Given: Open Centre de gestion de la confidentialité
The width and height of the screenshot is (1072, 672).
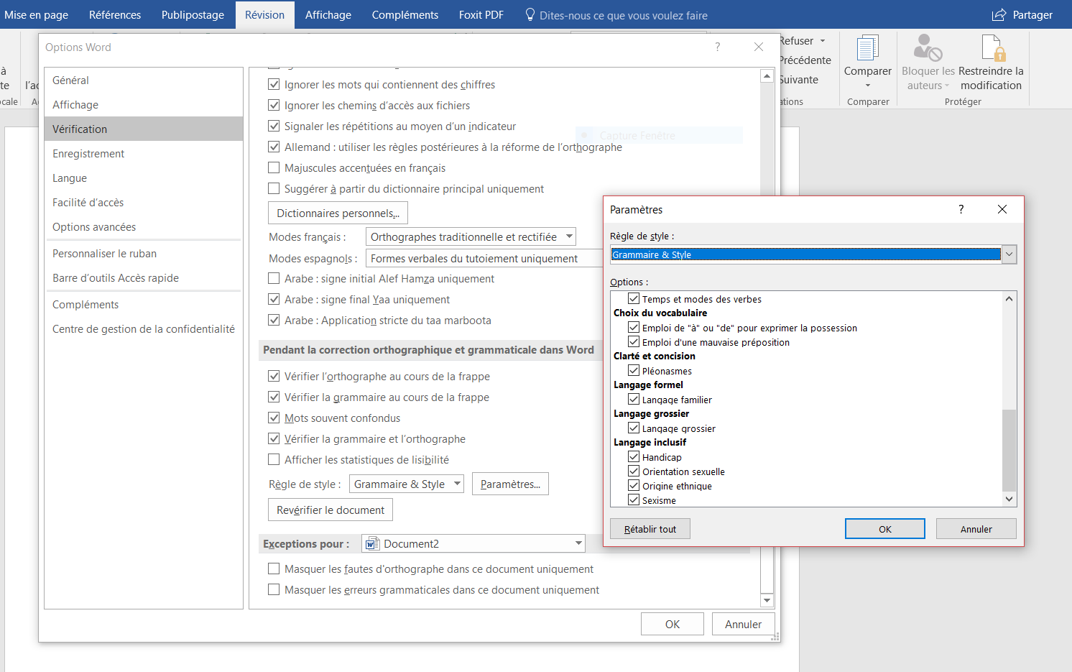Looking at the screenshot, I should 144,329.
